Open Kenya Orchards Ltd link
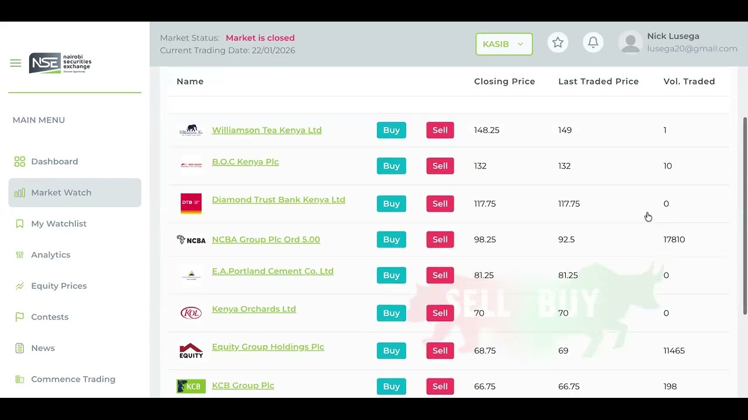This screenshot has width=748, height=420. pos(254,309)
